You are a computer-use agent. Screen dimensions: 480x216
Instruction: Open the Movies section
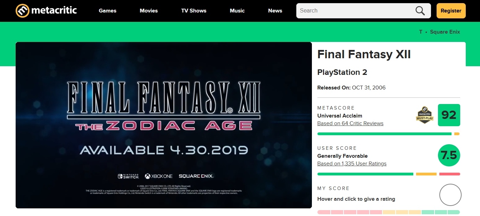coord(149,10)
